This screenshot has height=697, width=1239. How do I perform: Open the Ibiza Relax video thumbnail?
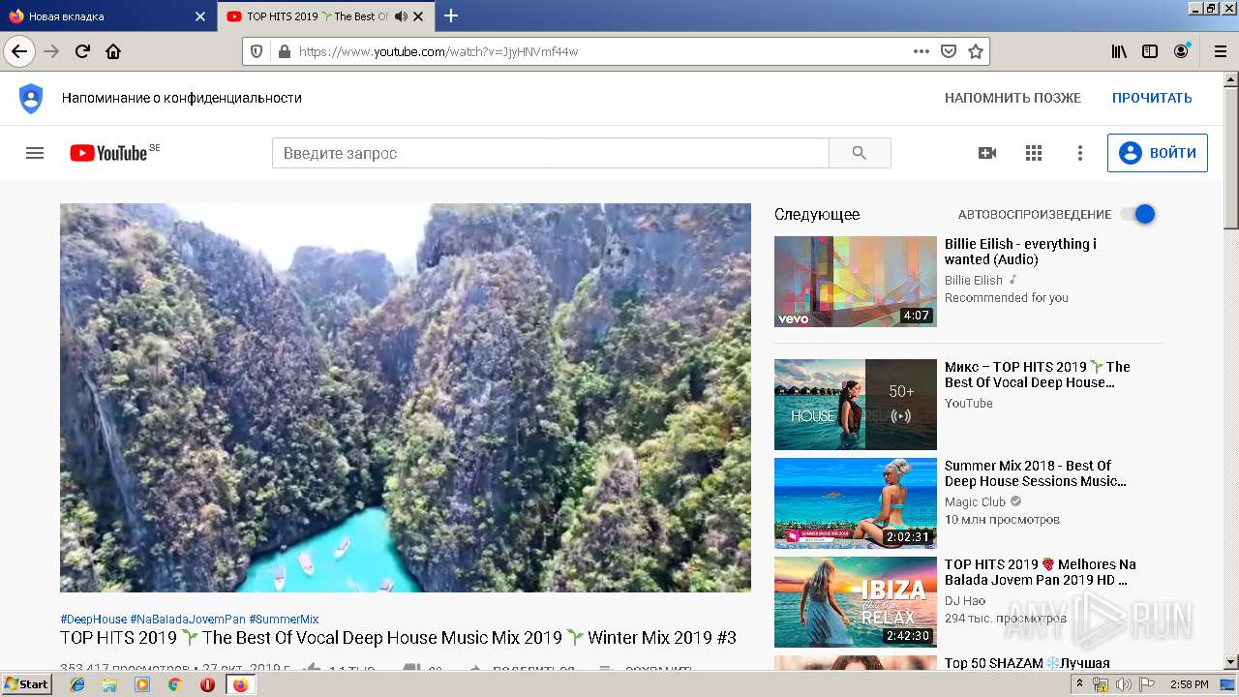point(856,602)
